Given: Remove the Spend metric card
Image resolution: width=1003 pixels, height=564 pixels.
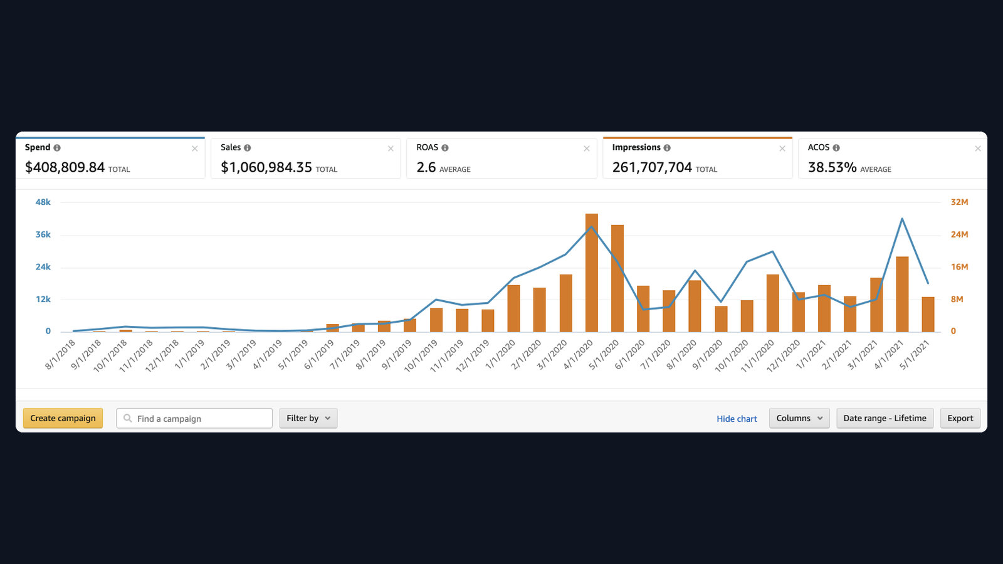Looking at the screenshot, I should [x=195, y=149].
